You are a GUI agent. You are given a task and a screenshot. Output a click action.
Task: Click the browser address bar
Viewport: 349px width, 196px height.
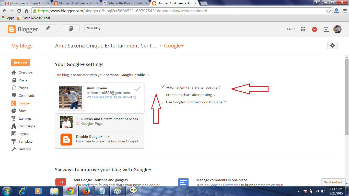181,11
